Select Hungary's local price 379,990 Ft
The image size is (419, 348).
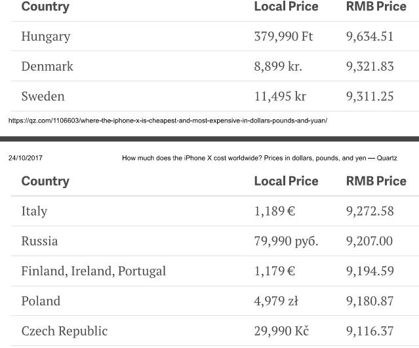click(x=283, y=37)
